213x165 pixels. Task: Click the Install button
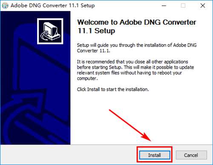155,155
